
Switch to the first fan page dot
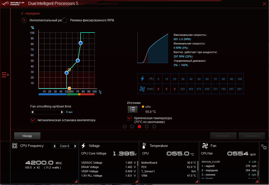click(125, 127)
